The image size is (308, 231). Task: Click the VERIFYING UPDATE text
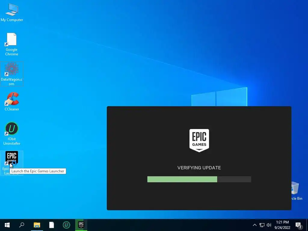coord(199,168)
